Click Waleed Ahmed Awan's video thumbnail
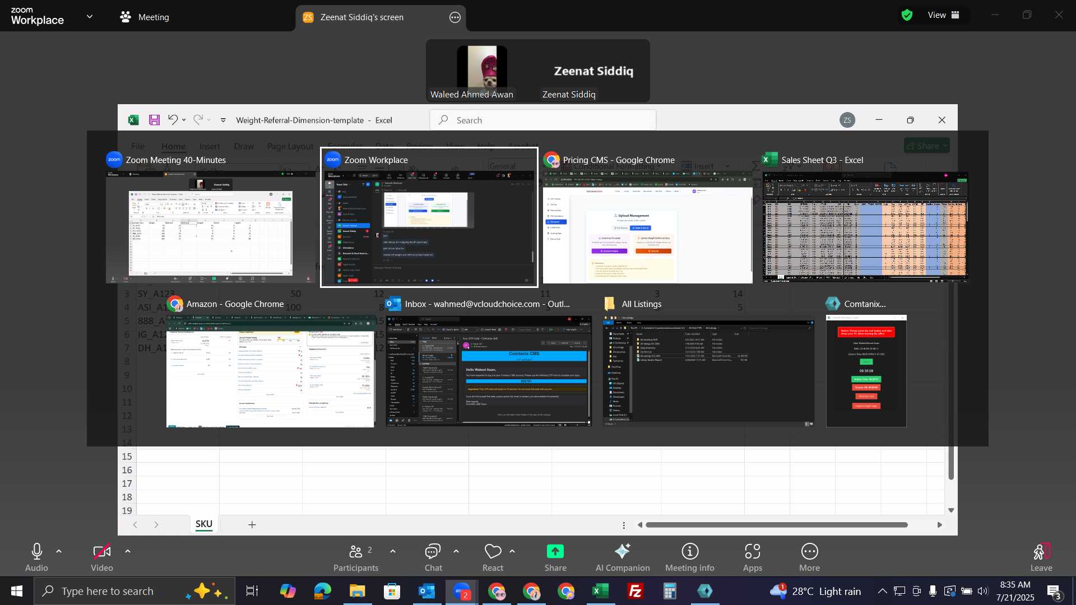Screen dimensions: 1076x605 pos(482,72)
